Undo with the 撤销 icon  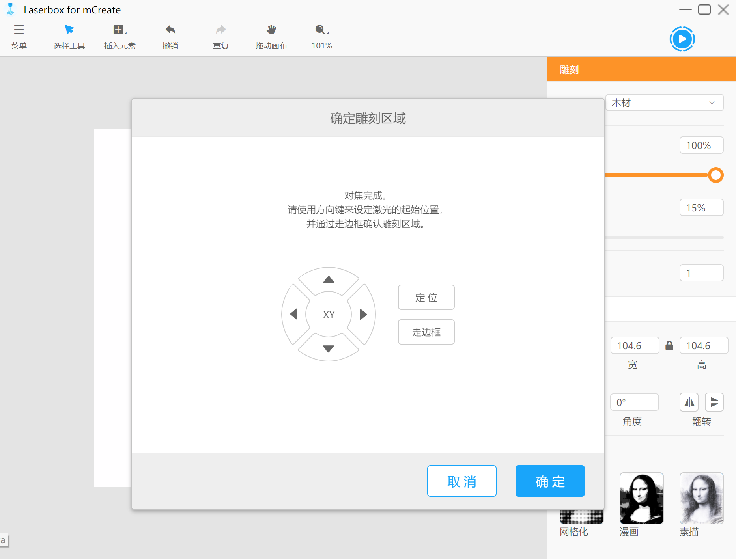click(170, 35)
